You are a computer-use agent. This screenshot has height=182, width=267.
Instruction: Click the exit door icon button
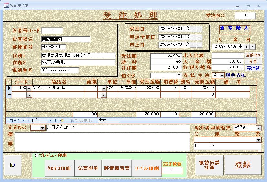[12, 165]
